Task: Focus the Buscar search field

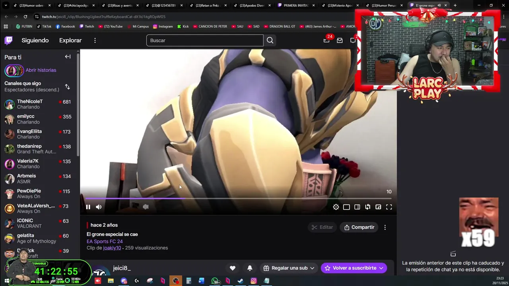Action: click(205, 40)
